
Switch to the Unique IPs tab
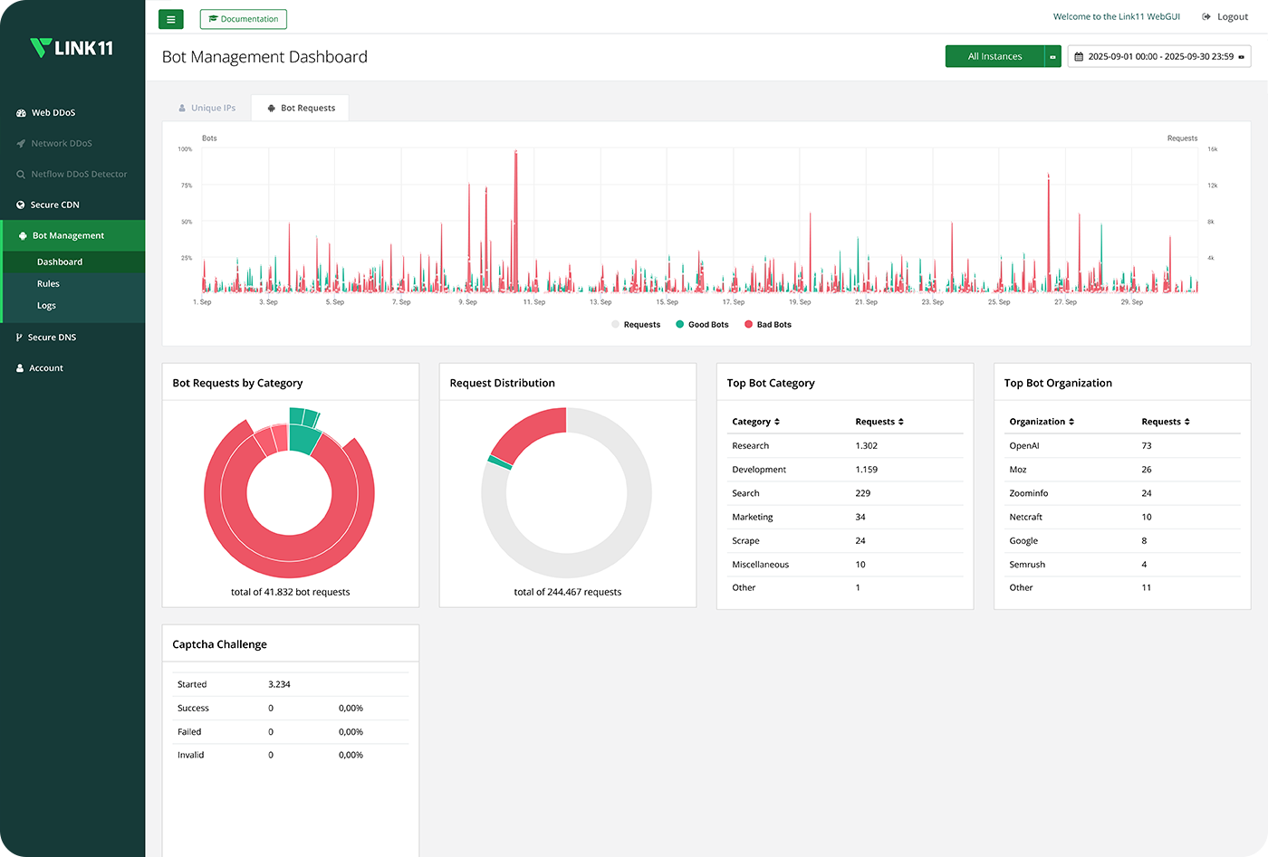(207, 108)
